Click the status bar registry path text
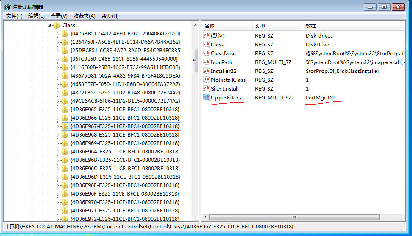This screenshot has width=412, height=236. click(149, 227)
